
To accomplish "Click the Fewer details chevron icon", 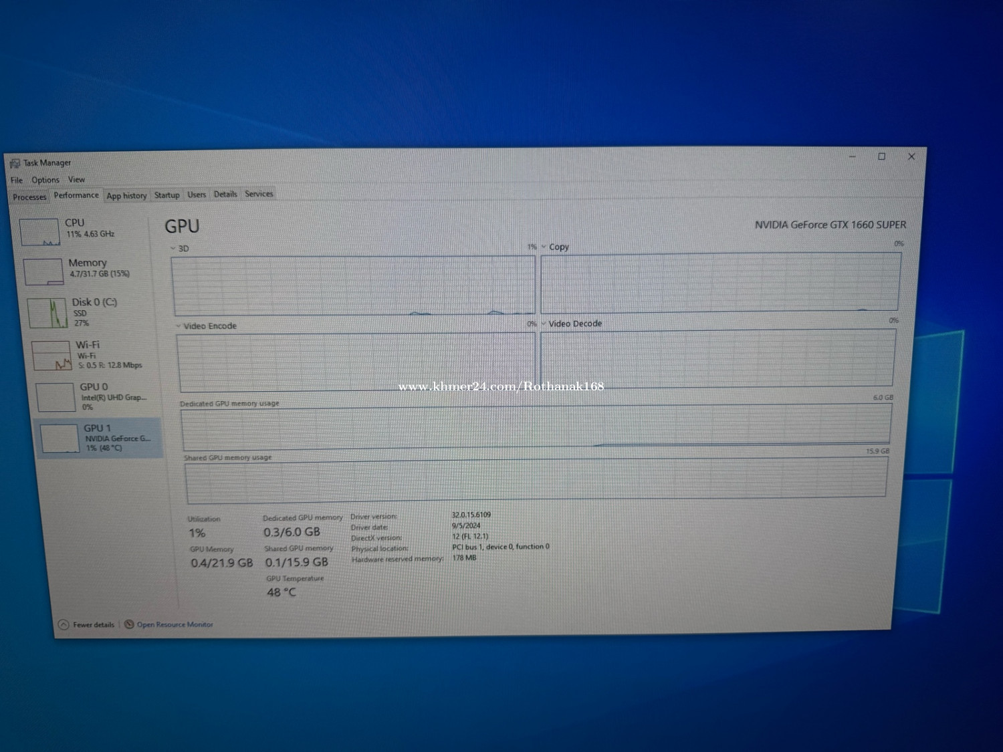I will (x=64, y=624).
